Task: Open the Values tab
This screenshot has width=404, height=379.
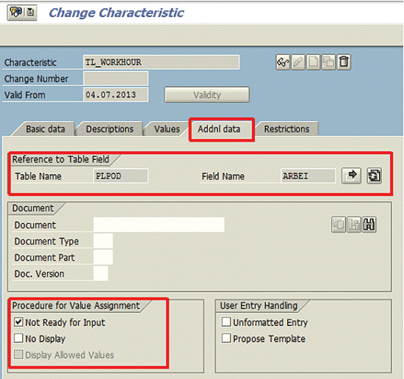Action: pyautogui.click(x=167, y=129)
